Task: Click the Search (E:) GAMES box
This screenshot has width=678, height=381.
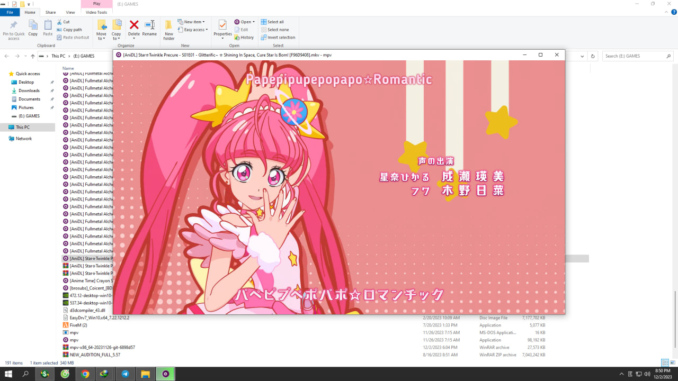Action: [638, 56]
